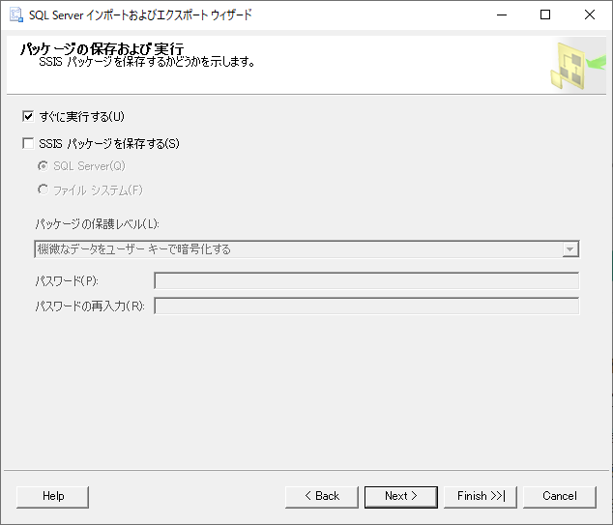
Task: Minimize the wizard window
Action: (501, 15)
